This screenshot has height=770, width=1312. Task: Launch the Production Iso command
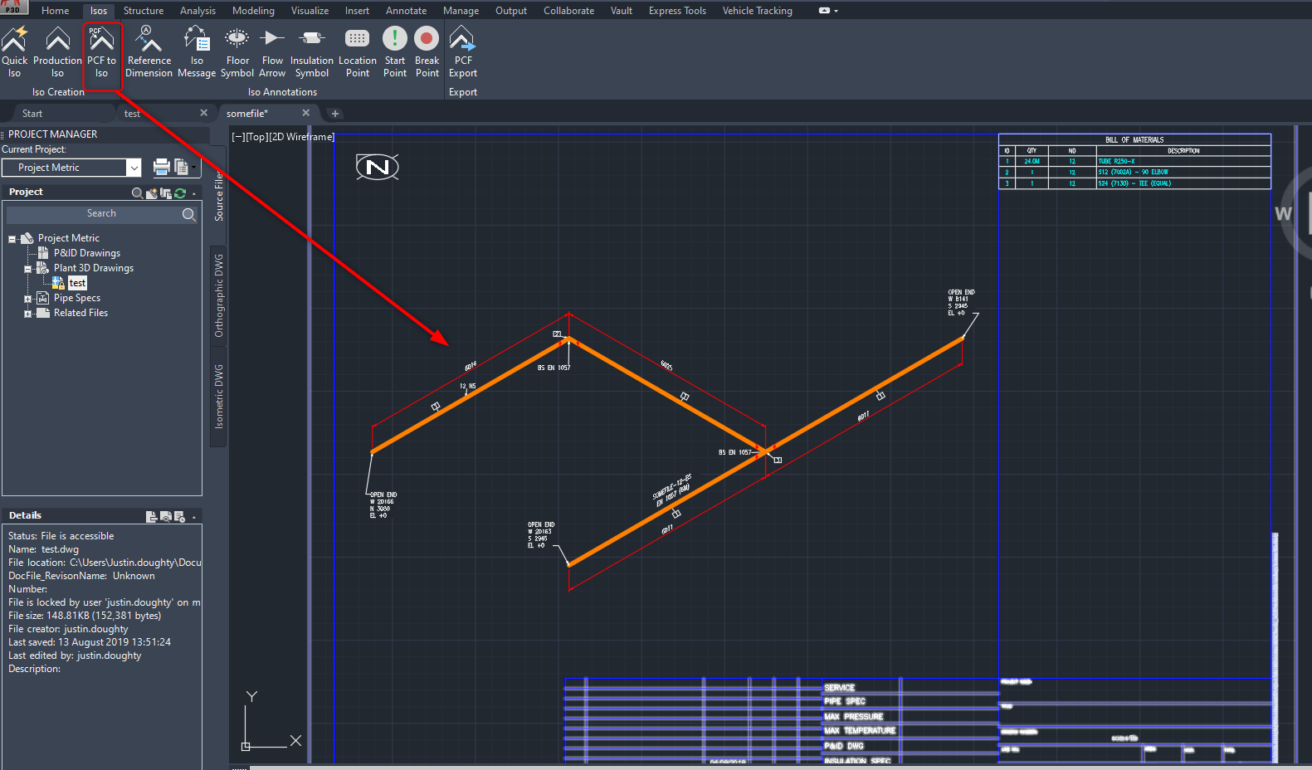(x=57, y=51)
